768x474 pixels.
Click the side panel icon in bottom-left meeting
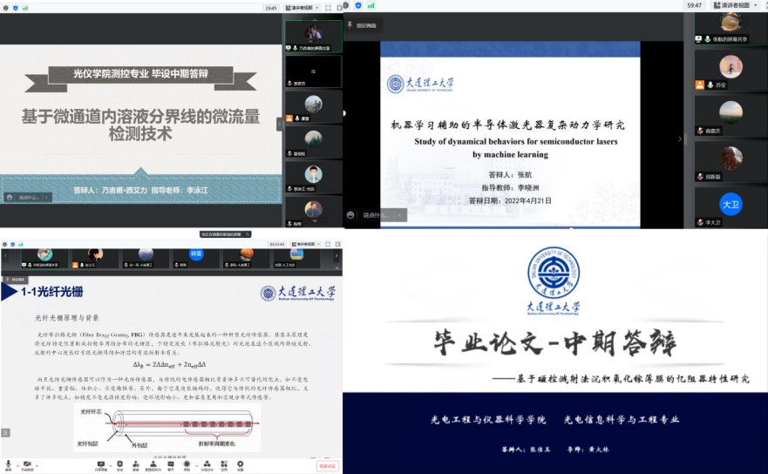point(337,244)
